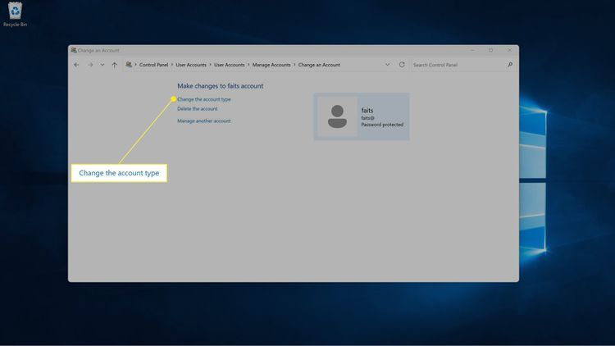Click the Forward arrow in navigation bar

89,65
